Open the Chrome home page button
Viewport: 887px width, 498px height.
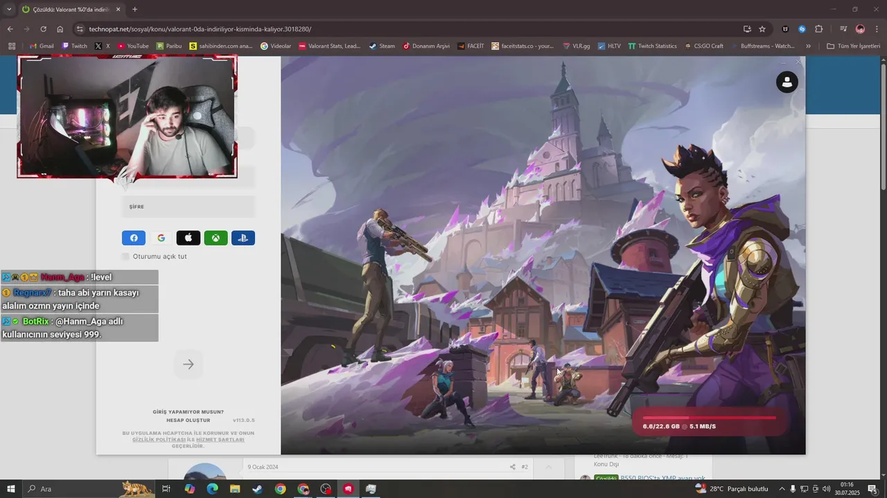[x=60, y=29]
